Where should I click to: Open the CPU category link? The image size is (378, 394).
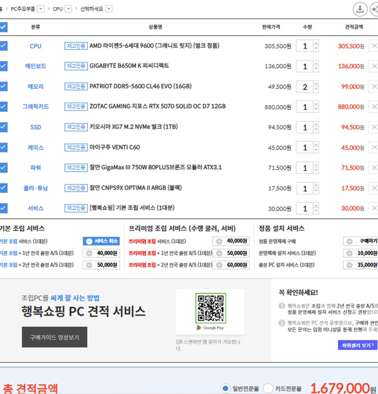click(x=35, y=46)
